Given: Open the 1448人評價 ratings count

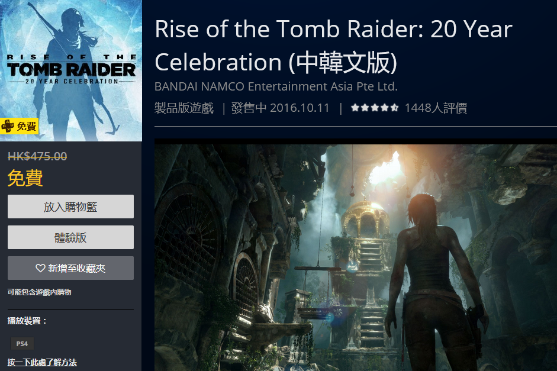Looking at the screenshot, I should pos(436,108).
